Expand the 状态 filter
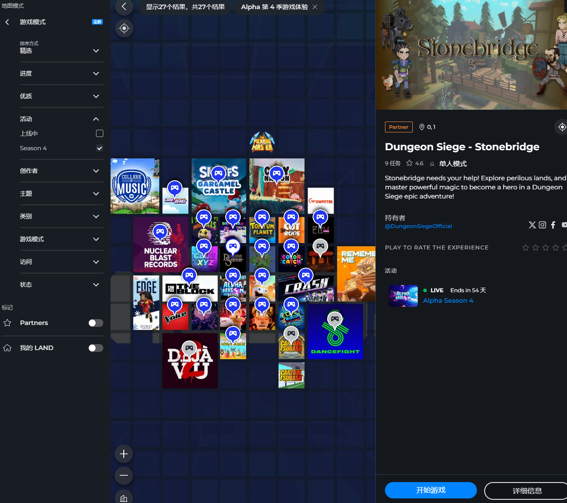567x503 pixels. [61, 285]
